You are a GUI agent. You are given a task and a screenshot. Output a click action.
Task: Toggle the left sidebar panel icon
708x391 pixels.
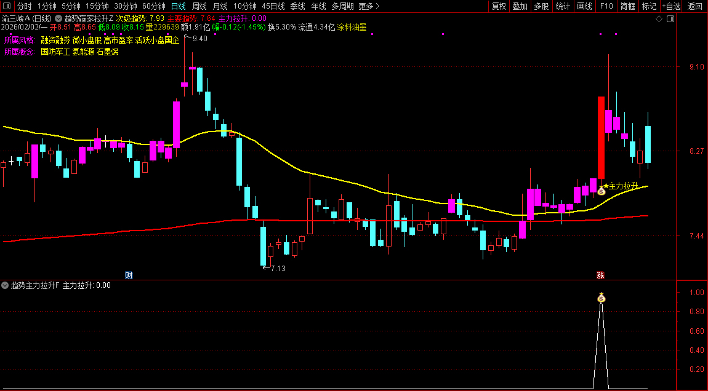pos(7,6)
